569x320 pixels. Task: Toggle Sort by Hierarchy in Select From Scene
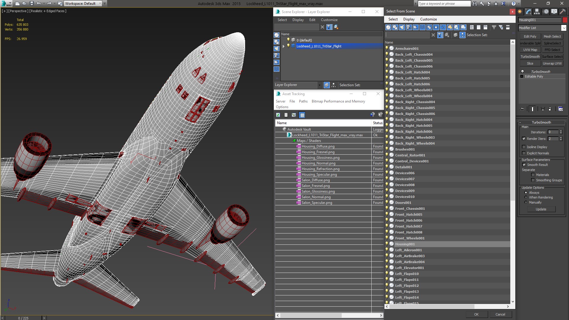coord(463,35)
